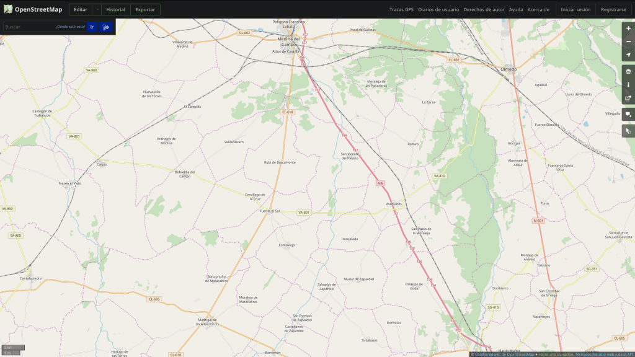The width and height of the screenshot is (635, 357).
Task: Show my location on the map
Action: coord(628,55)
